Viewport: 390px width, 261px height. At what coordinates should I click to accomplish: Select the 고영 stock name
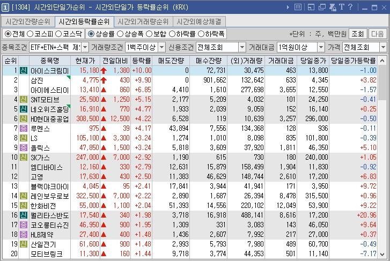pyautogui.click(x=37, y=177)
